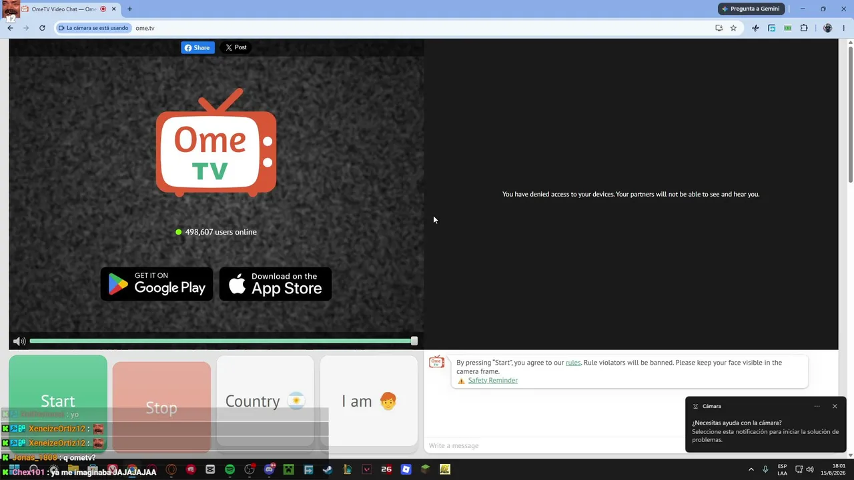854x480 pixels.
Task: Open the network tray icon
Action: point(799,469)
